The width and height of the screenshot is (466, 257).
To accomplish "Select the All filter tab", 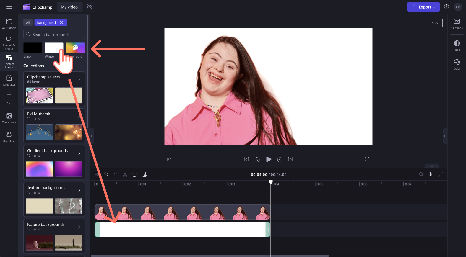I will click(x=28, y=22).
